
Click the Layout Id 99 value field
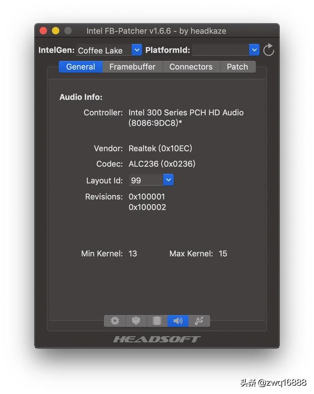[146, 180]
